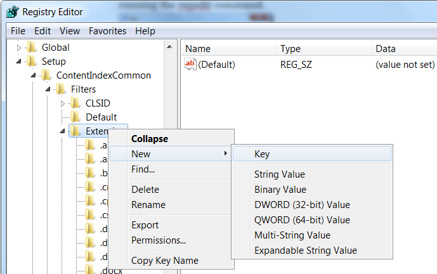Viewport: 437px width, 274px height.
Task: Choose Permissions... in context menu
Action: (159, 240)
